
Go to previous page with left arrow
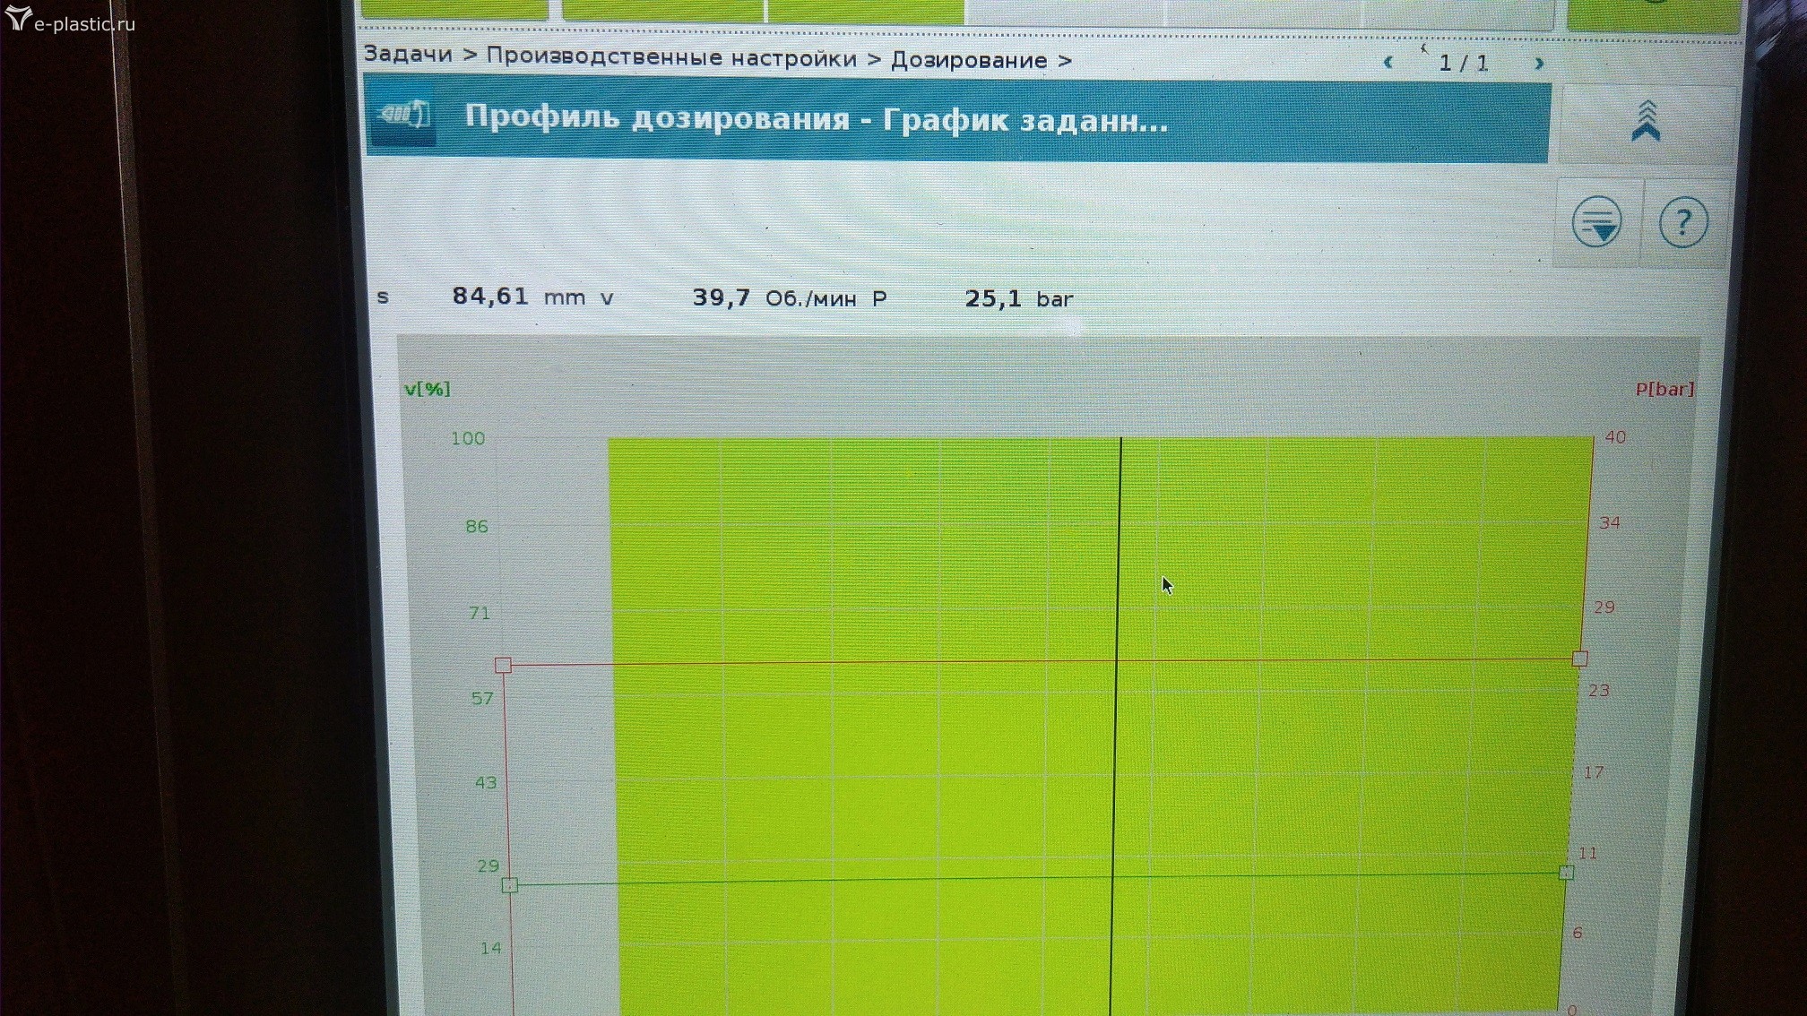pyautogui.click(x=1388, y=63)
